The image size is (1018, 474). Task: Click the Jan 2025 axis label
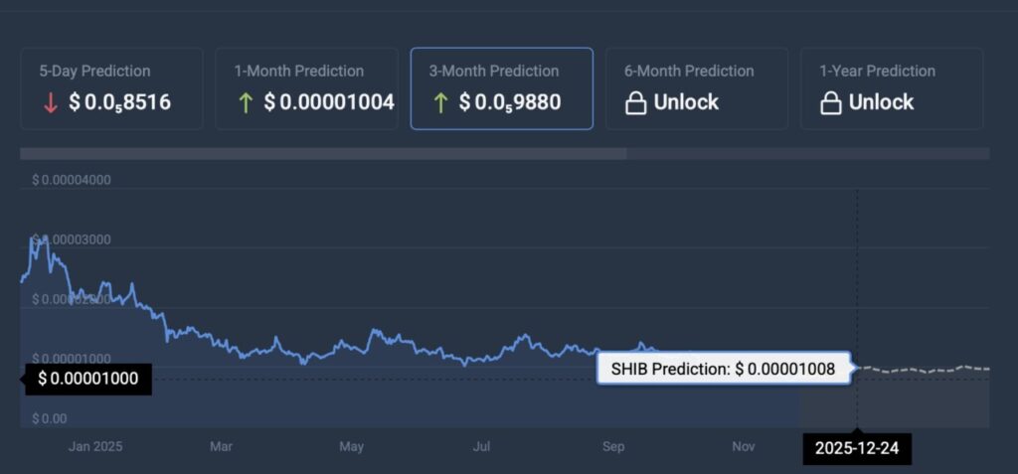click(94, 447)
